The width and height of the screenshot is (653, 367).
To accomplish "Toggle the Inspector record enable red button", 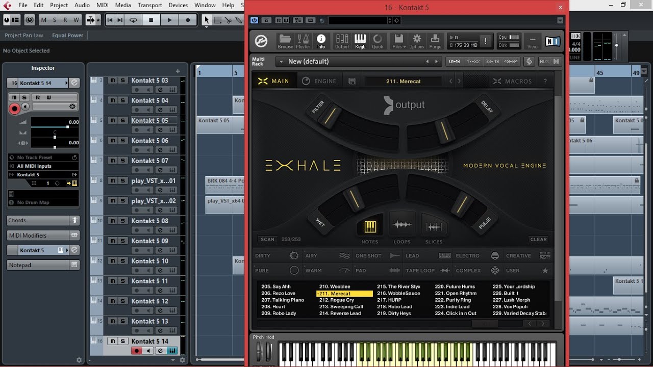I will pos(14,108).
